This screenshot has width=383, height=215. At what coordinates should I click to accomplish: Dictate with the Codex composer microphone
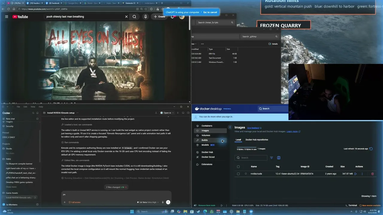(x=163, y=202)
